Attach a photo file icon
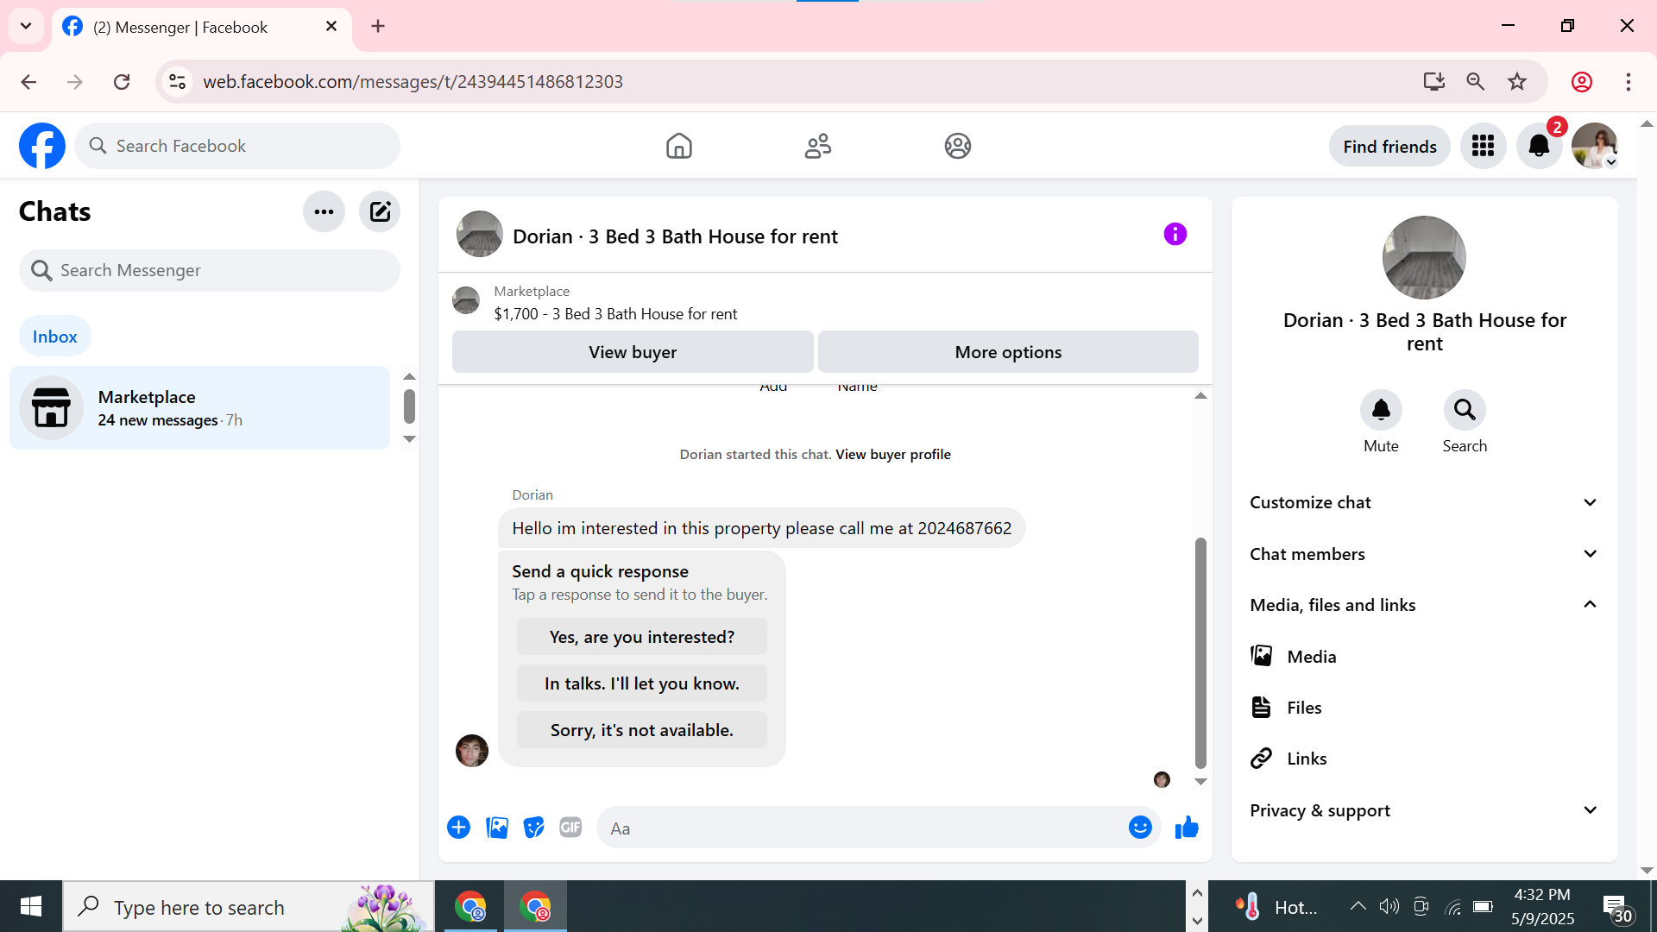 click(497, 828)
